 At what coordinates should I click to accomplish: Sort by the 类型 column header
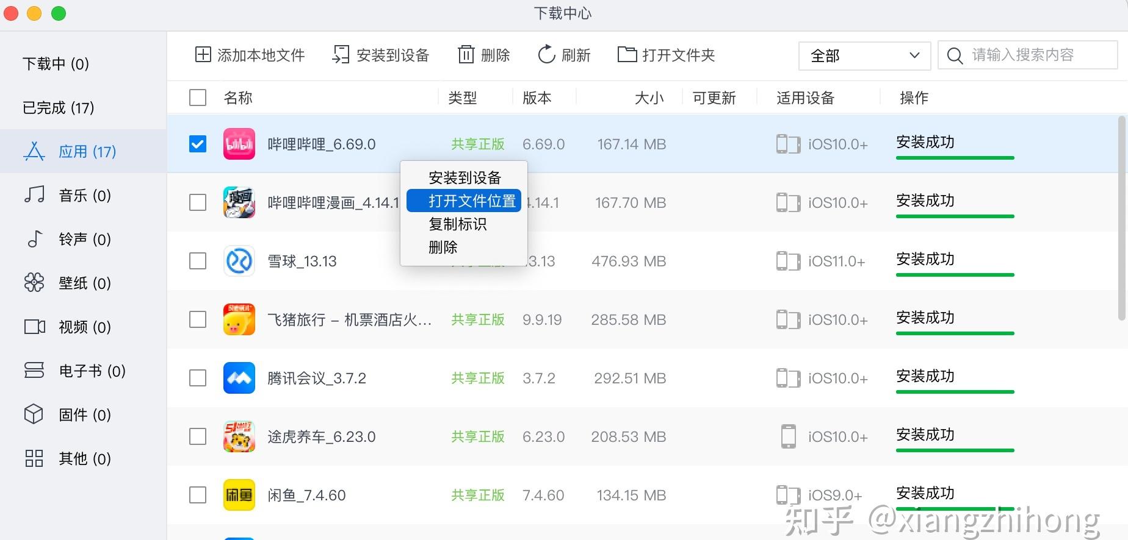pos(462,98)
